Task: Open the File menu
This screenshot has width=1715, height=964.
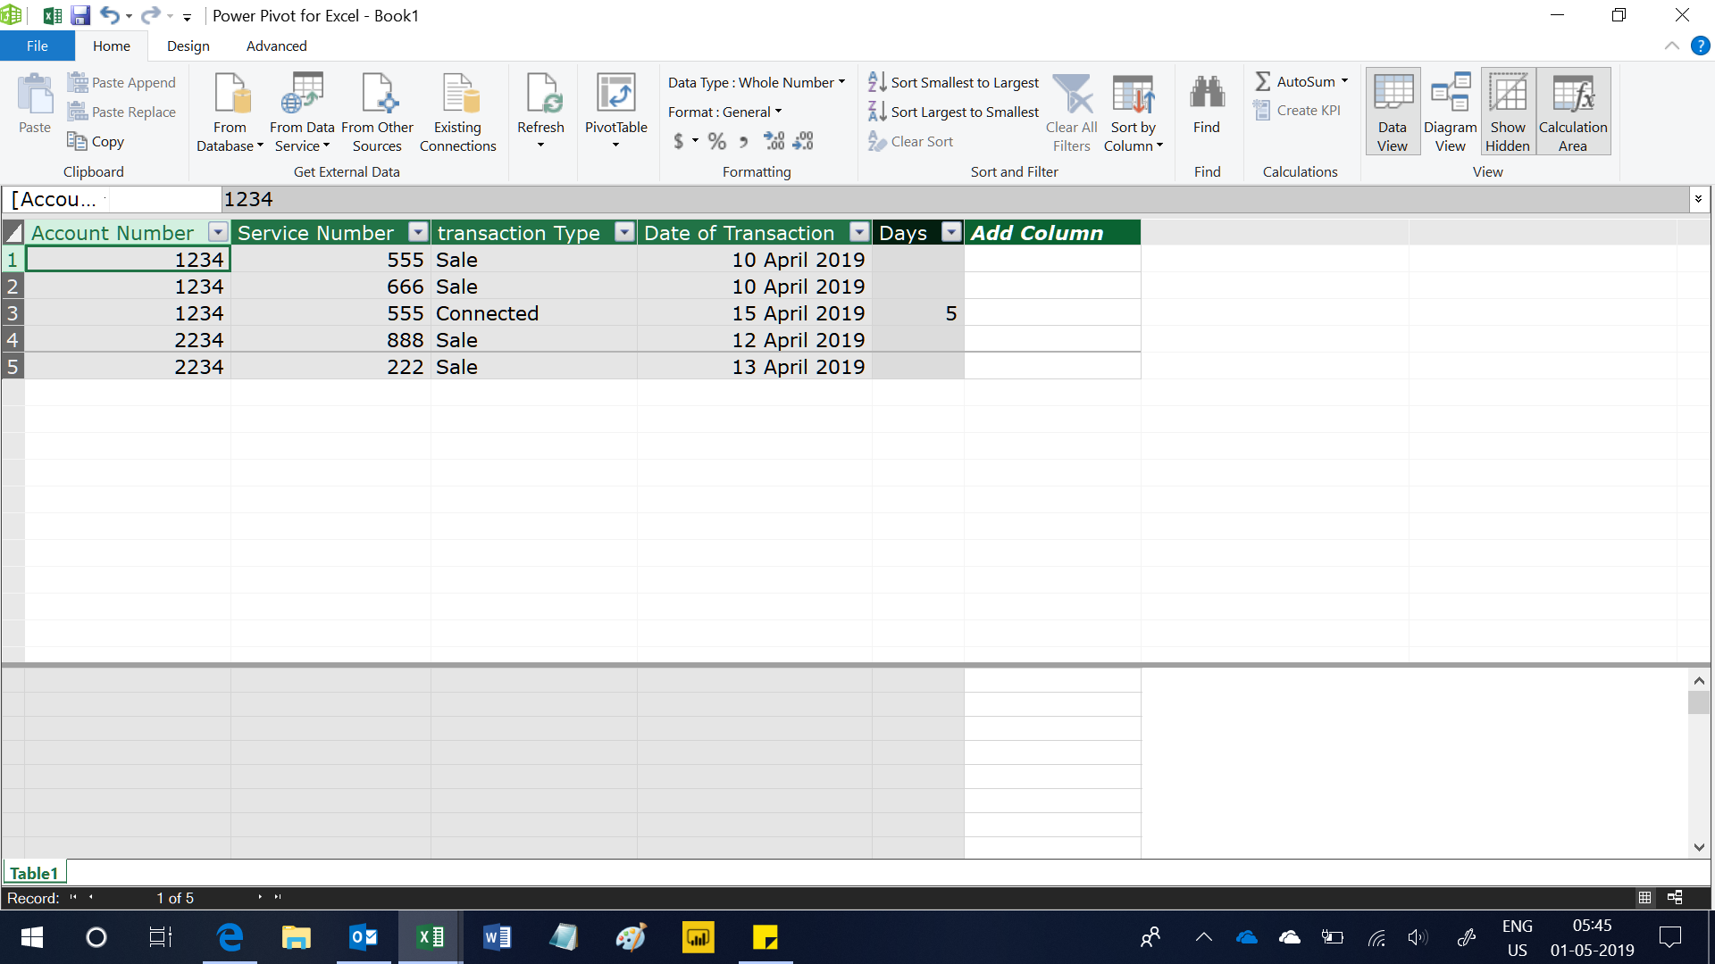Action: tap(38, 46)
